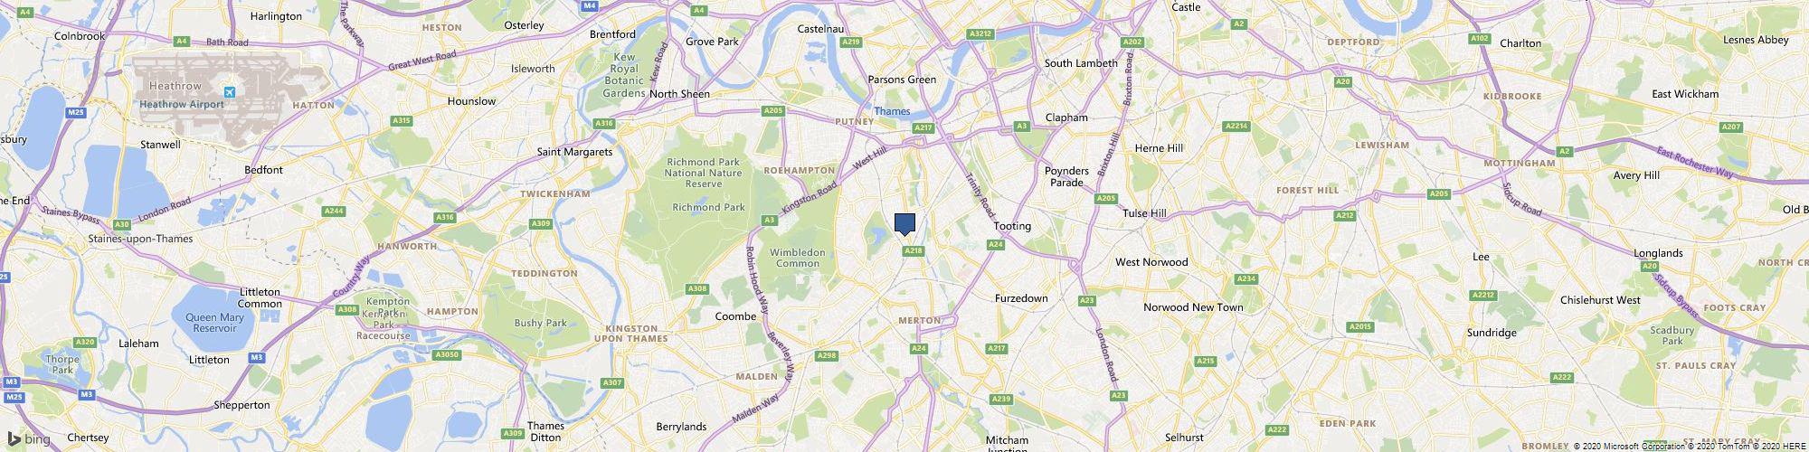This screenshot has height=452, width=1809.
Task: Click the A218 road shield below the pin
Action: pyautogui.click(x=913, y=250)
